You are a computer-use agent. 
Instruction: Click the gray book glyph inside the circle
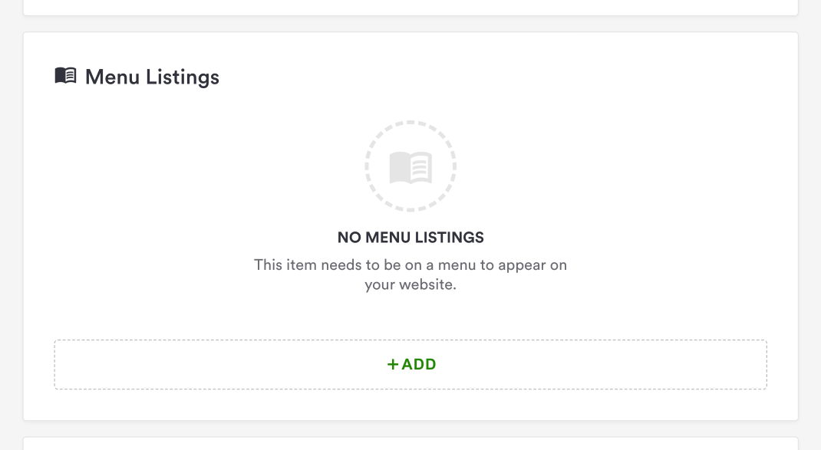pos(410,167)
